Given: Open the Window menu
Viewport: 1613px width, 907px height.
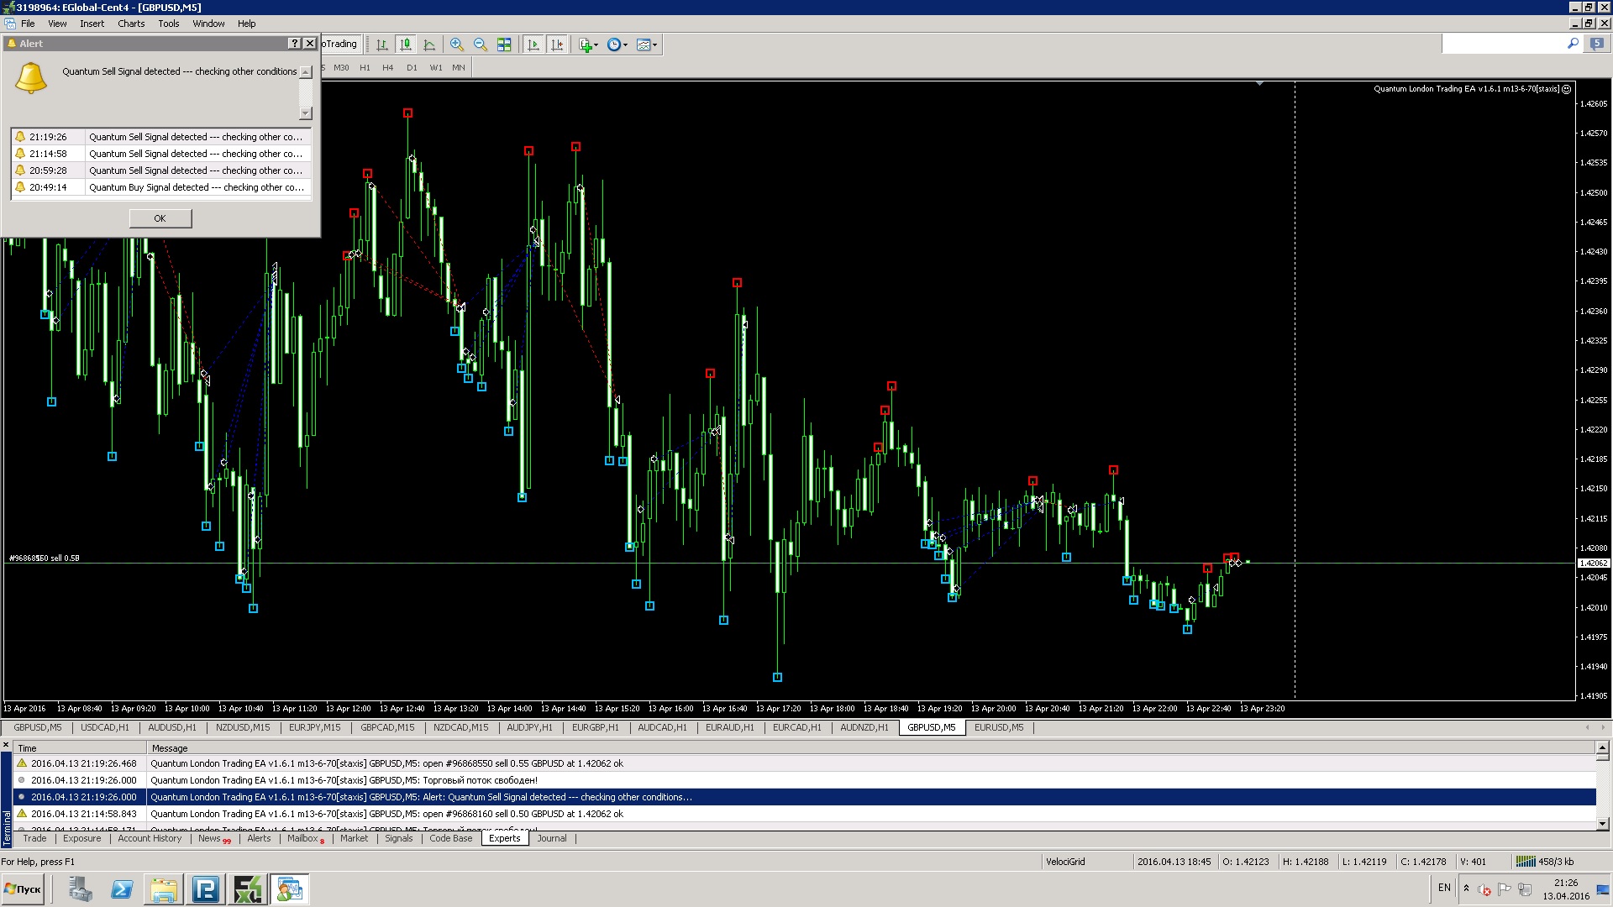Looking at the screenshot, I should tap(208, 24).
